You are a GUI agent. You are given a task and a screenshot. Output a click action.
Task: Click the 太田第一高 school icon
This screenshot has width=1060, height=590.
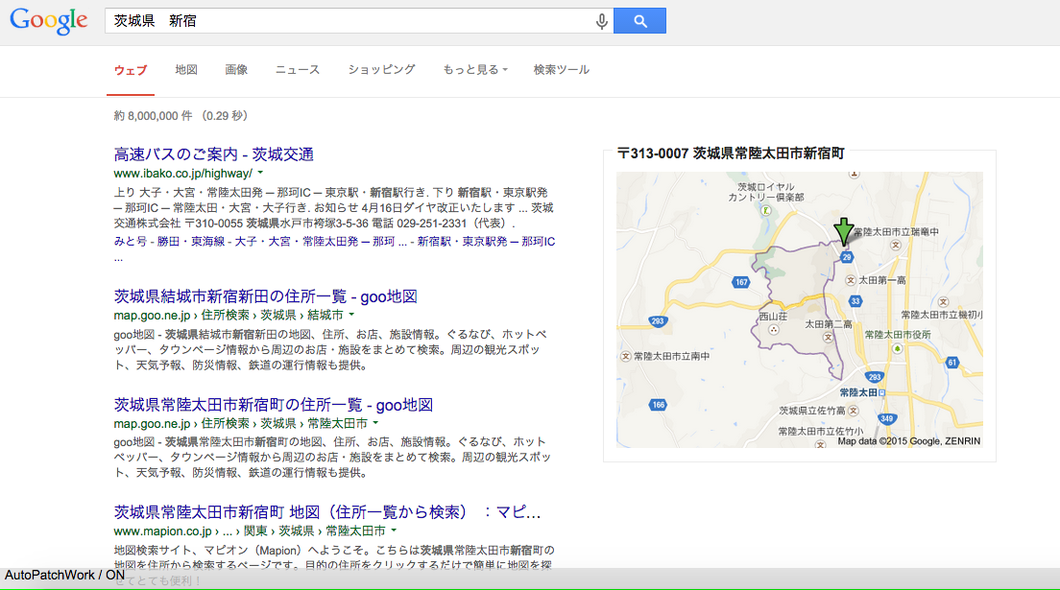(851, 280)
